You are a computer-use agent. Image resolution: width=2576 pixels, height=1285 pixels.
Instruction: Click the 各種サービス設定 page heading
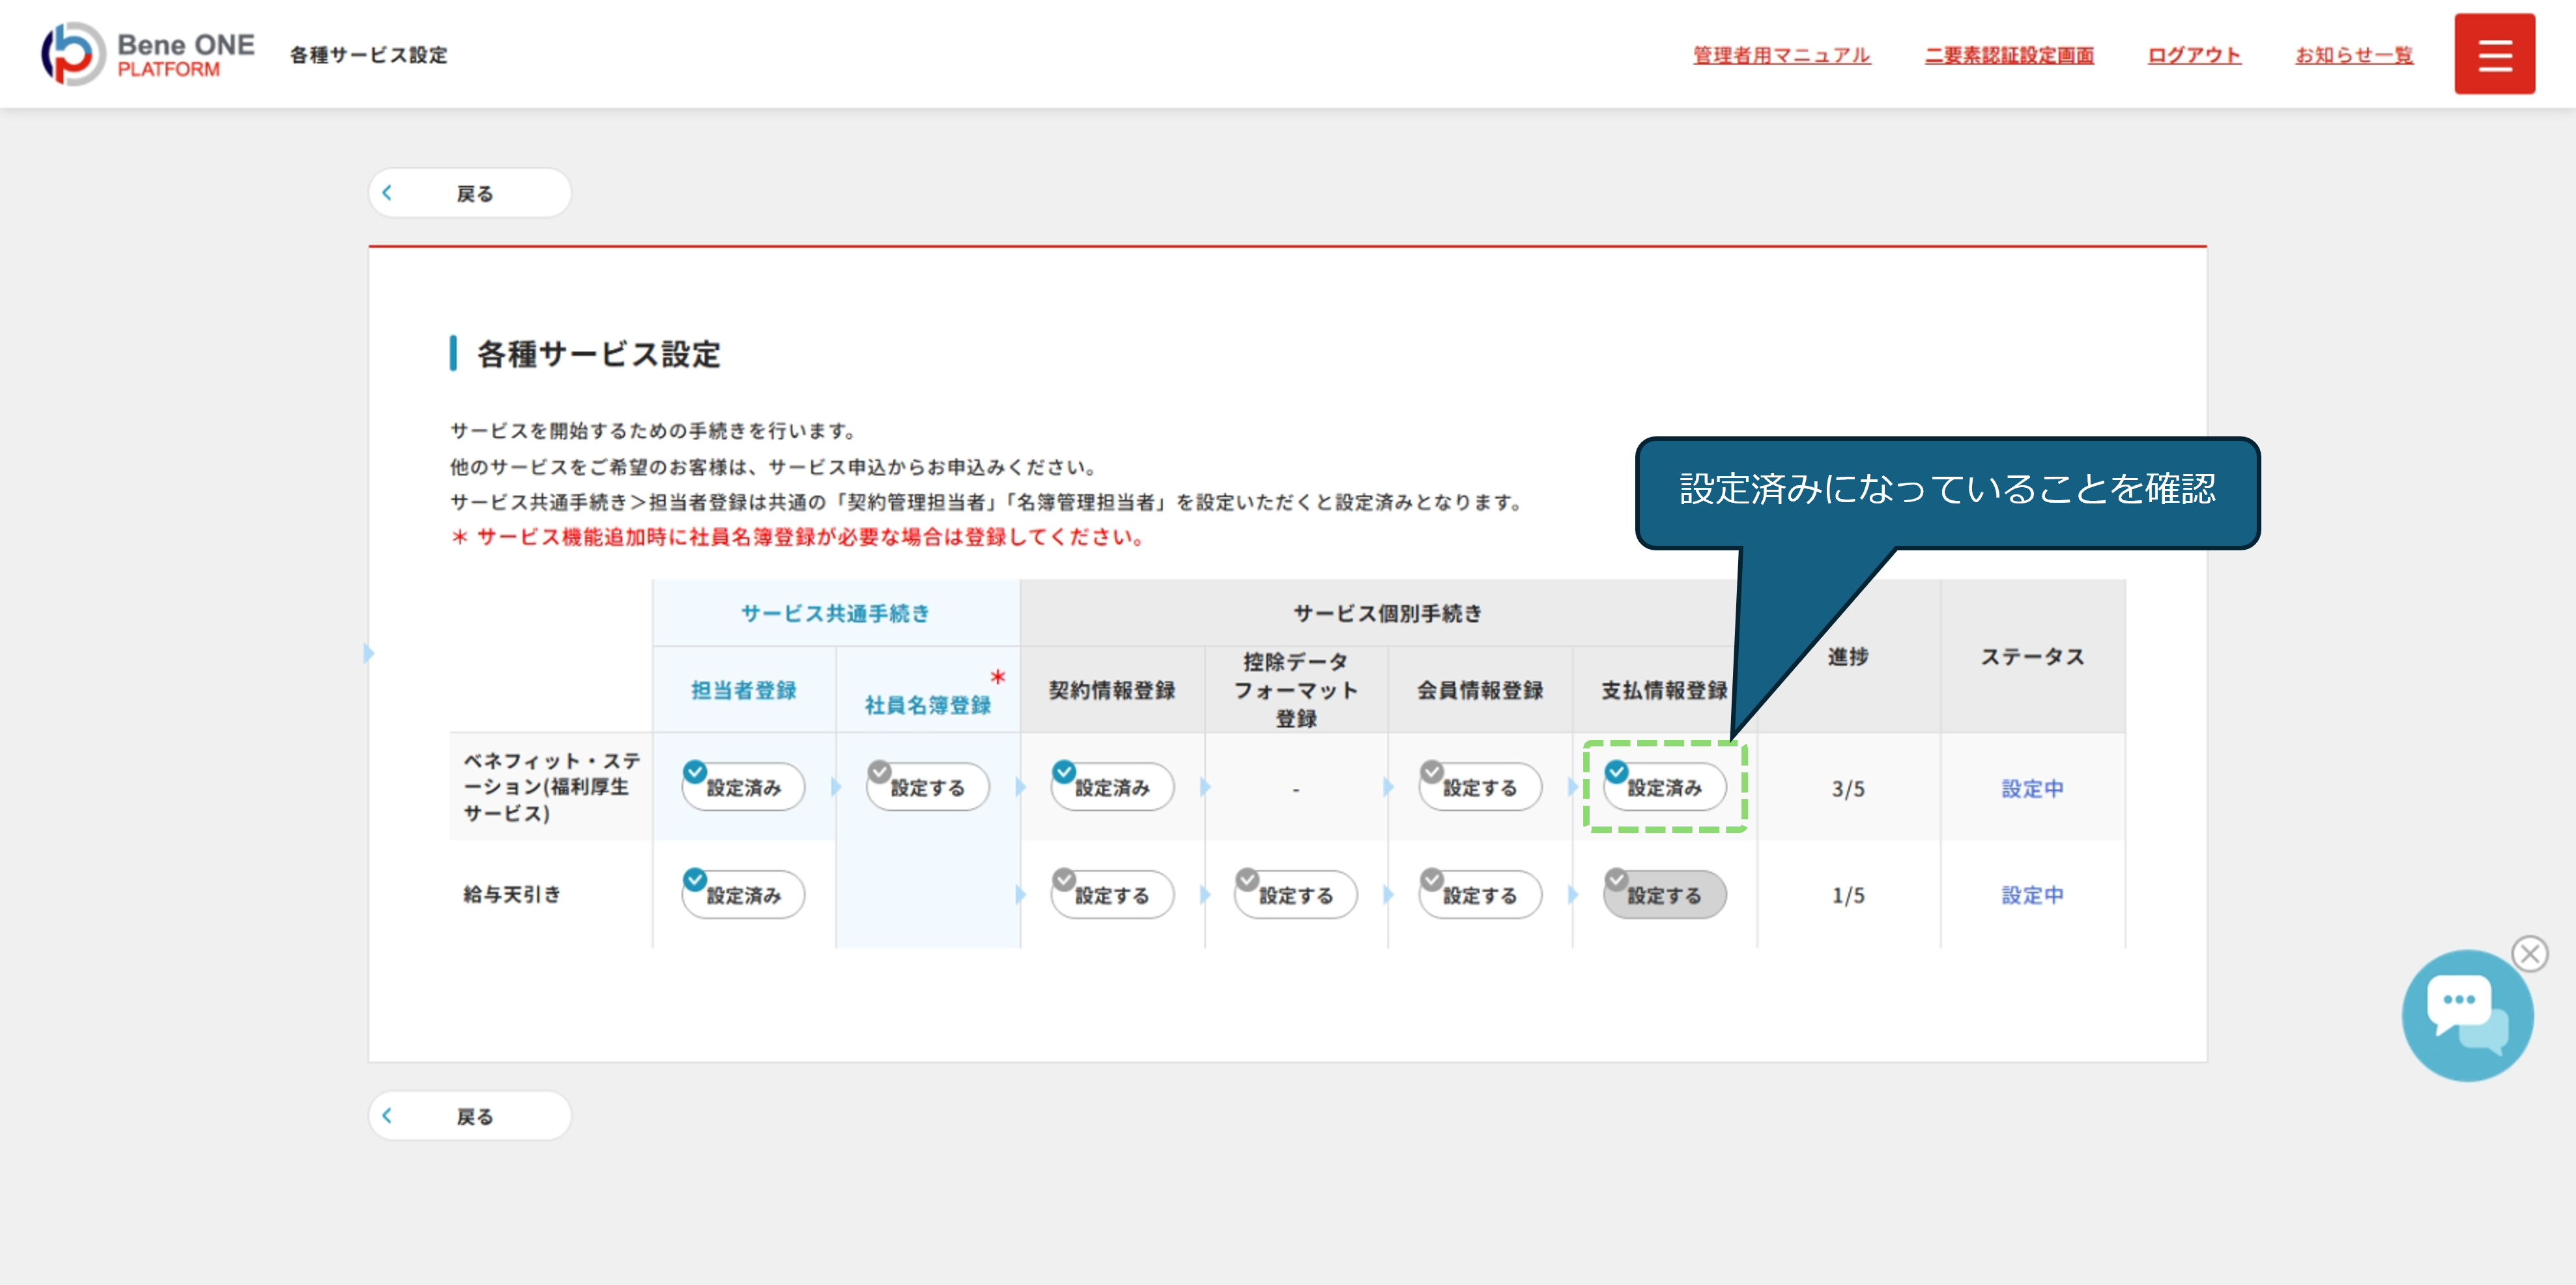[x=598, y=354]
